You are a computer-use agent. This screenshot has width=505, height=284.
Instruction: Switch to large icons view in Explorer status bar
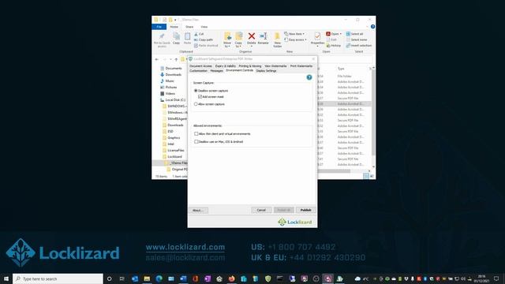(372, 176)
